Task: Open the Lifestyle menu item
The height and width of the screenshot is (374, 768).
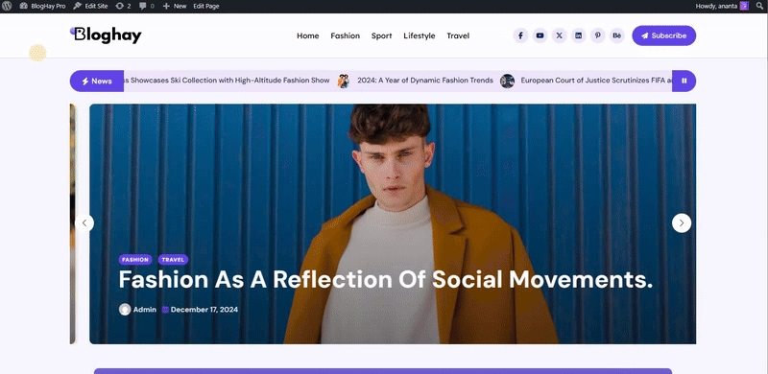Action: 420,35
